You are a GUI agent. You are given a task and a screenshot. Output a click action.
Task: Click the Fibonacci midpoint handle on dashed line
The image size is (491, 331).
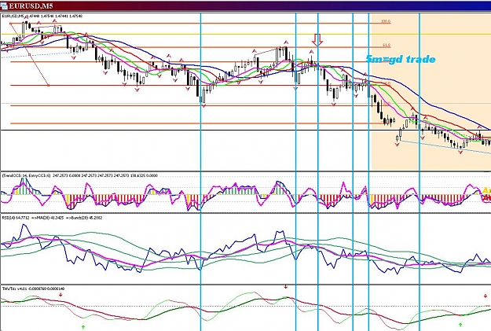tap(29, 54)
